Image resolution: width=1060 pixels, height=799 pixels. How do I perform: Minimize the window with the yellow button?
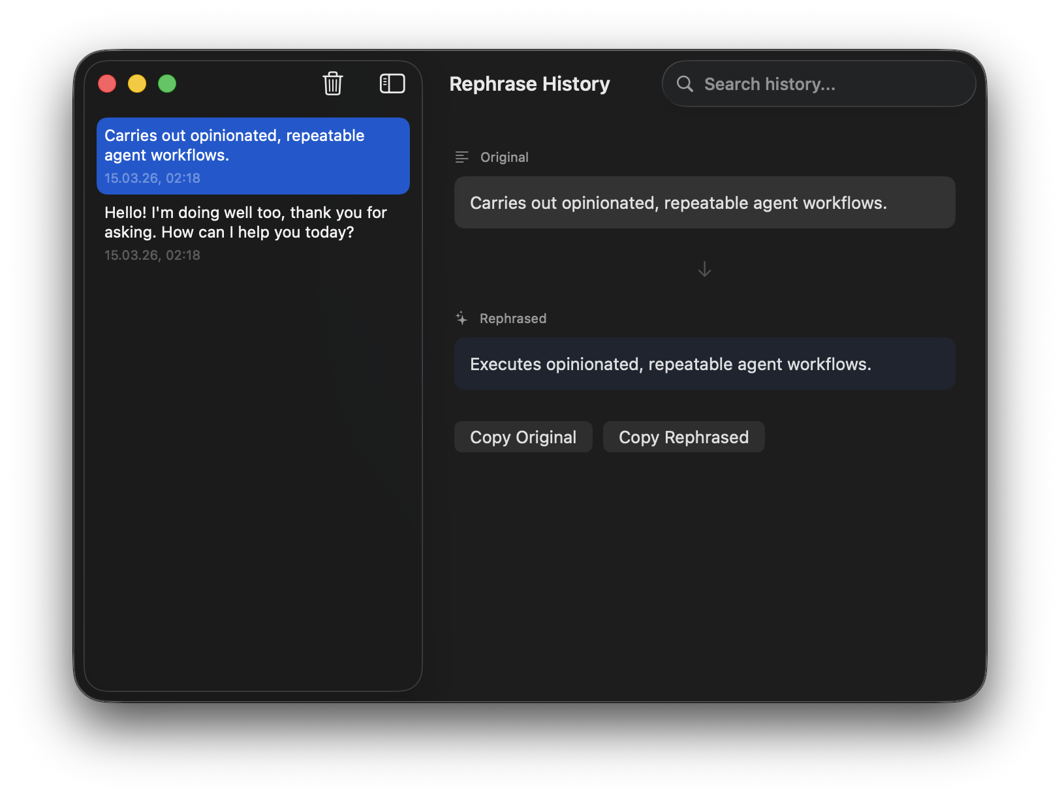pos(137,84)
